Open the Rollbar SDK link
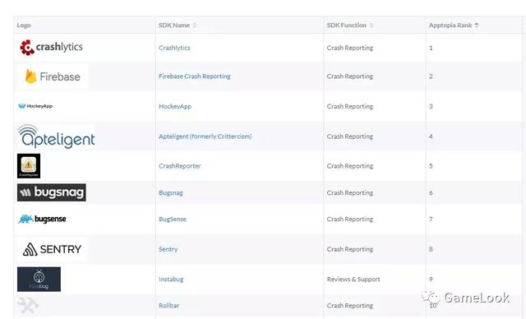The height and width of the screenshot is (319, 526). pos(169,305)
